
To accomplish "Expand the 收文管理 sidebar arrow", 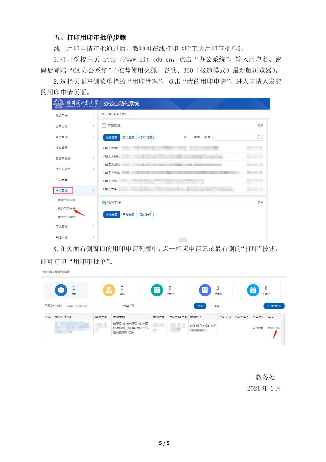I will [93, 137].
